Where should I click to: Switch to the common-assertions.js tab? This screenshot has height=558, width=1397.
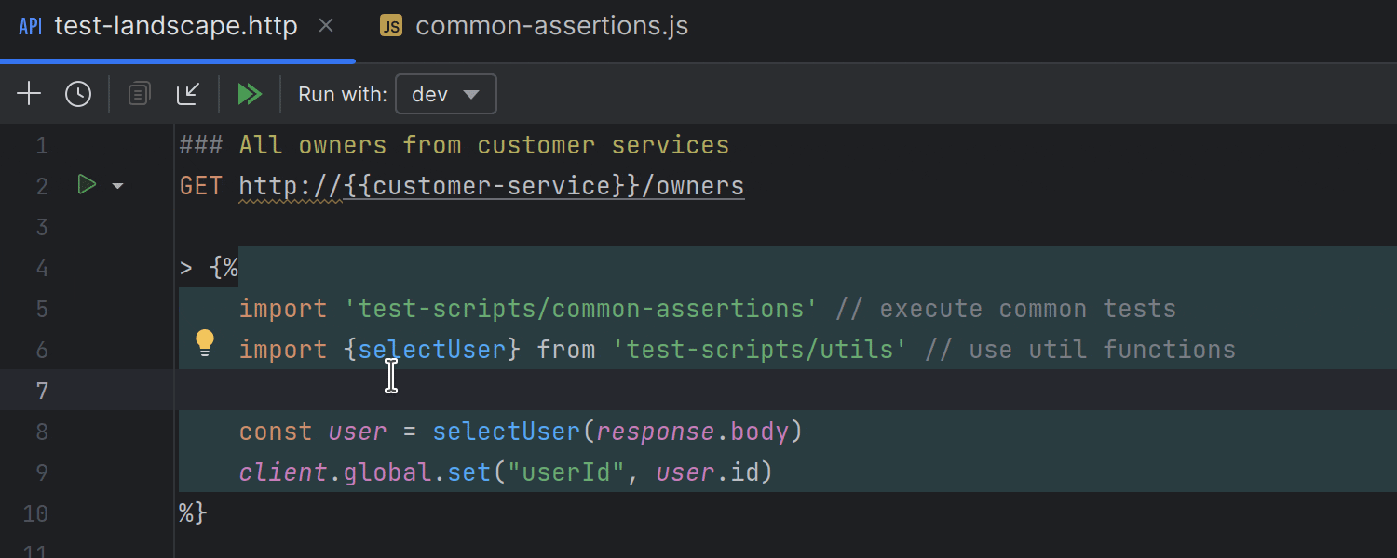550,25
